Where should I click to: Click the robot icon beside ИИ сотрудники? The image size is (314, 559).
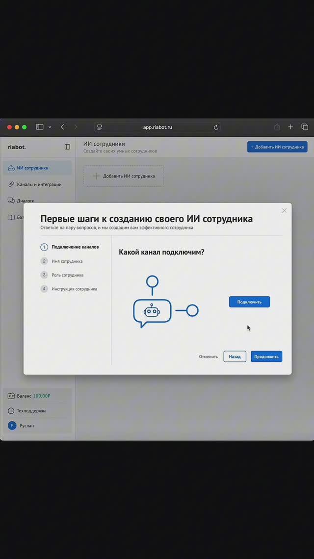11,168
